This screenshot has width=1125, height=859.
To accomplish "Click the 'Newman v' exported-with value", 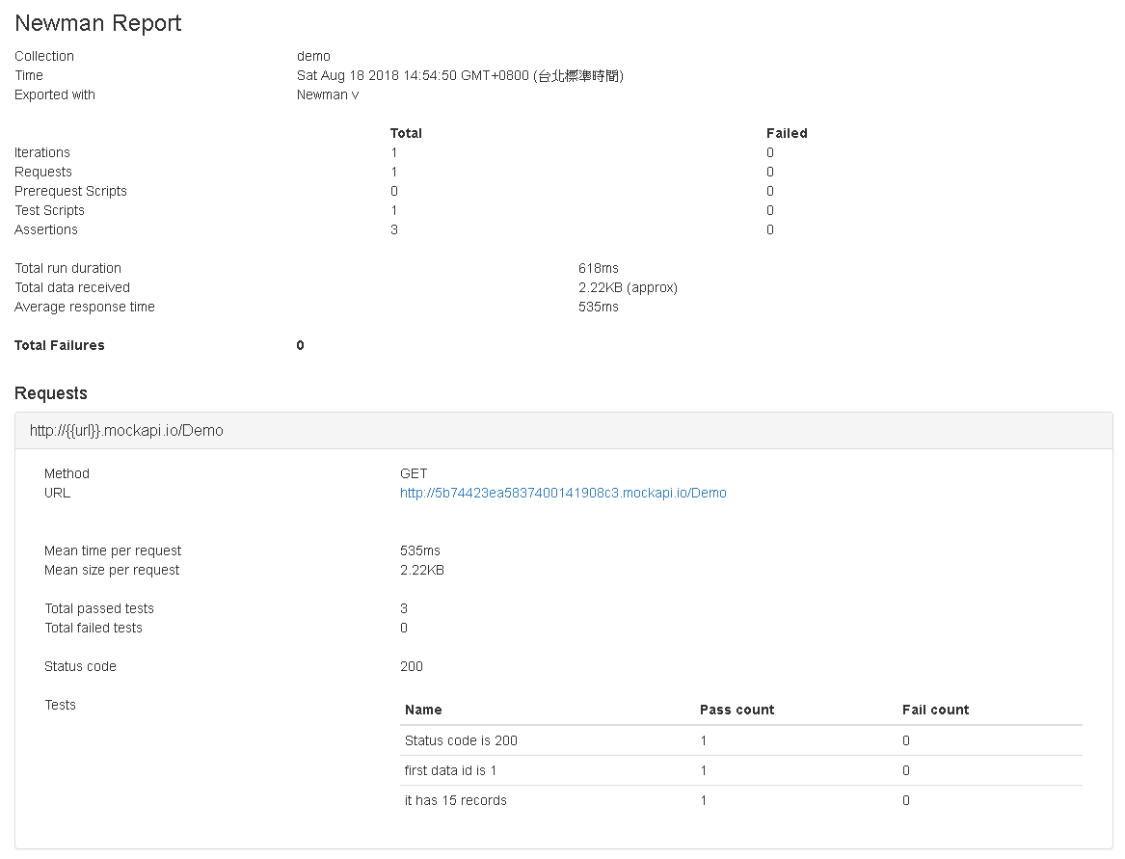I will point(328,94).
